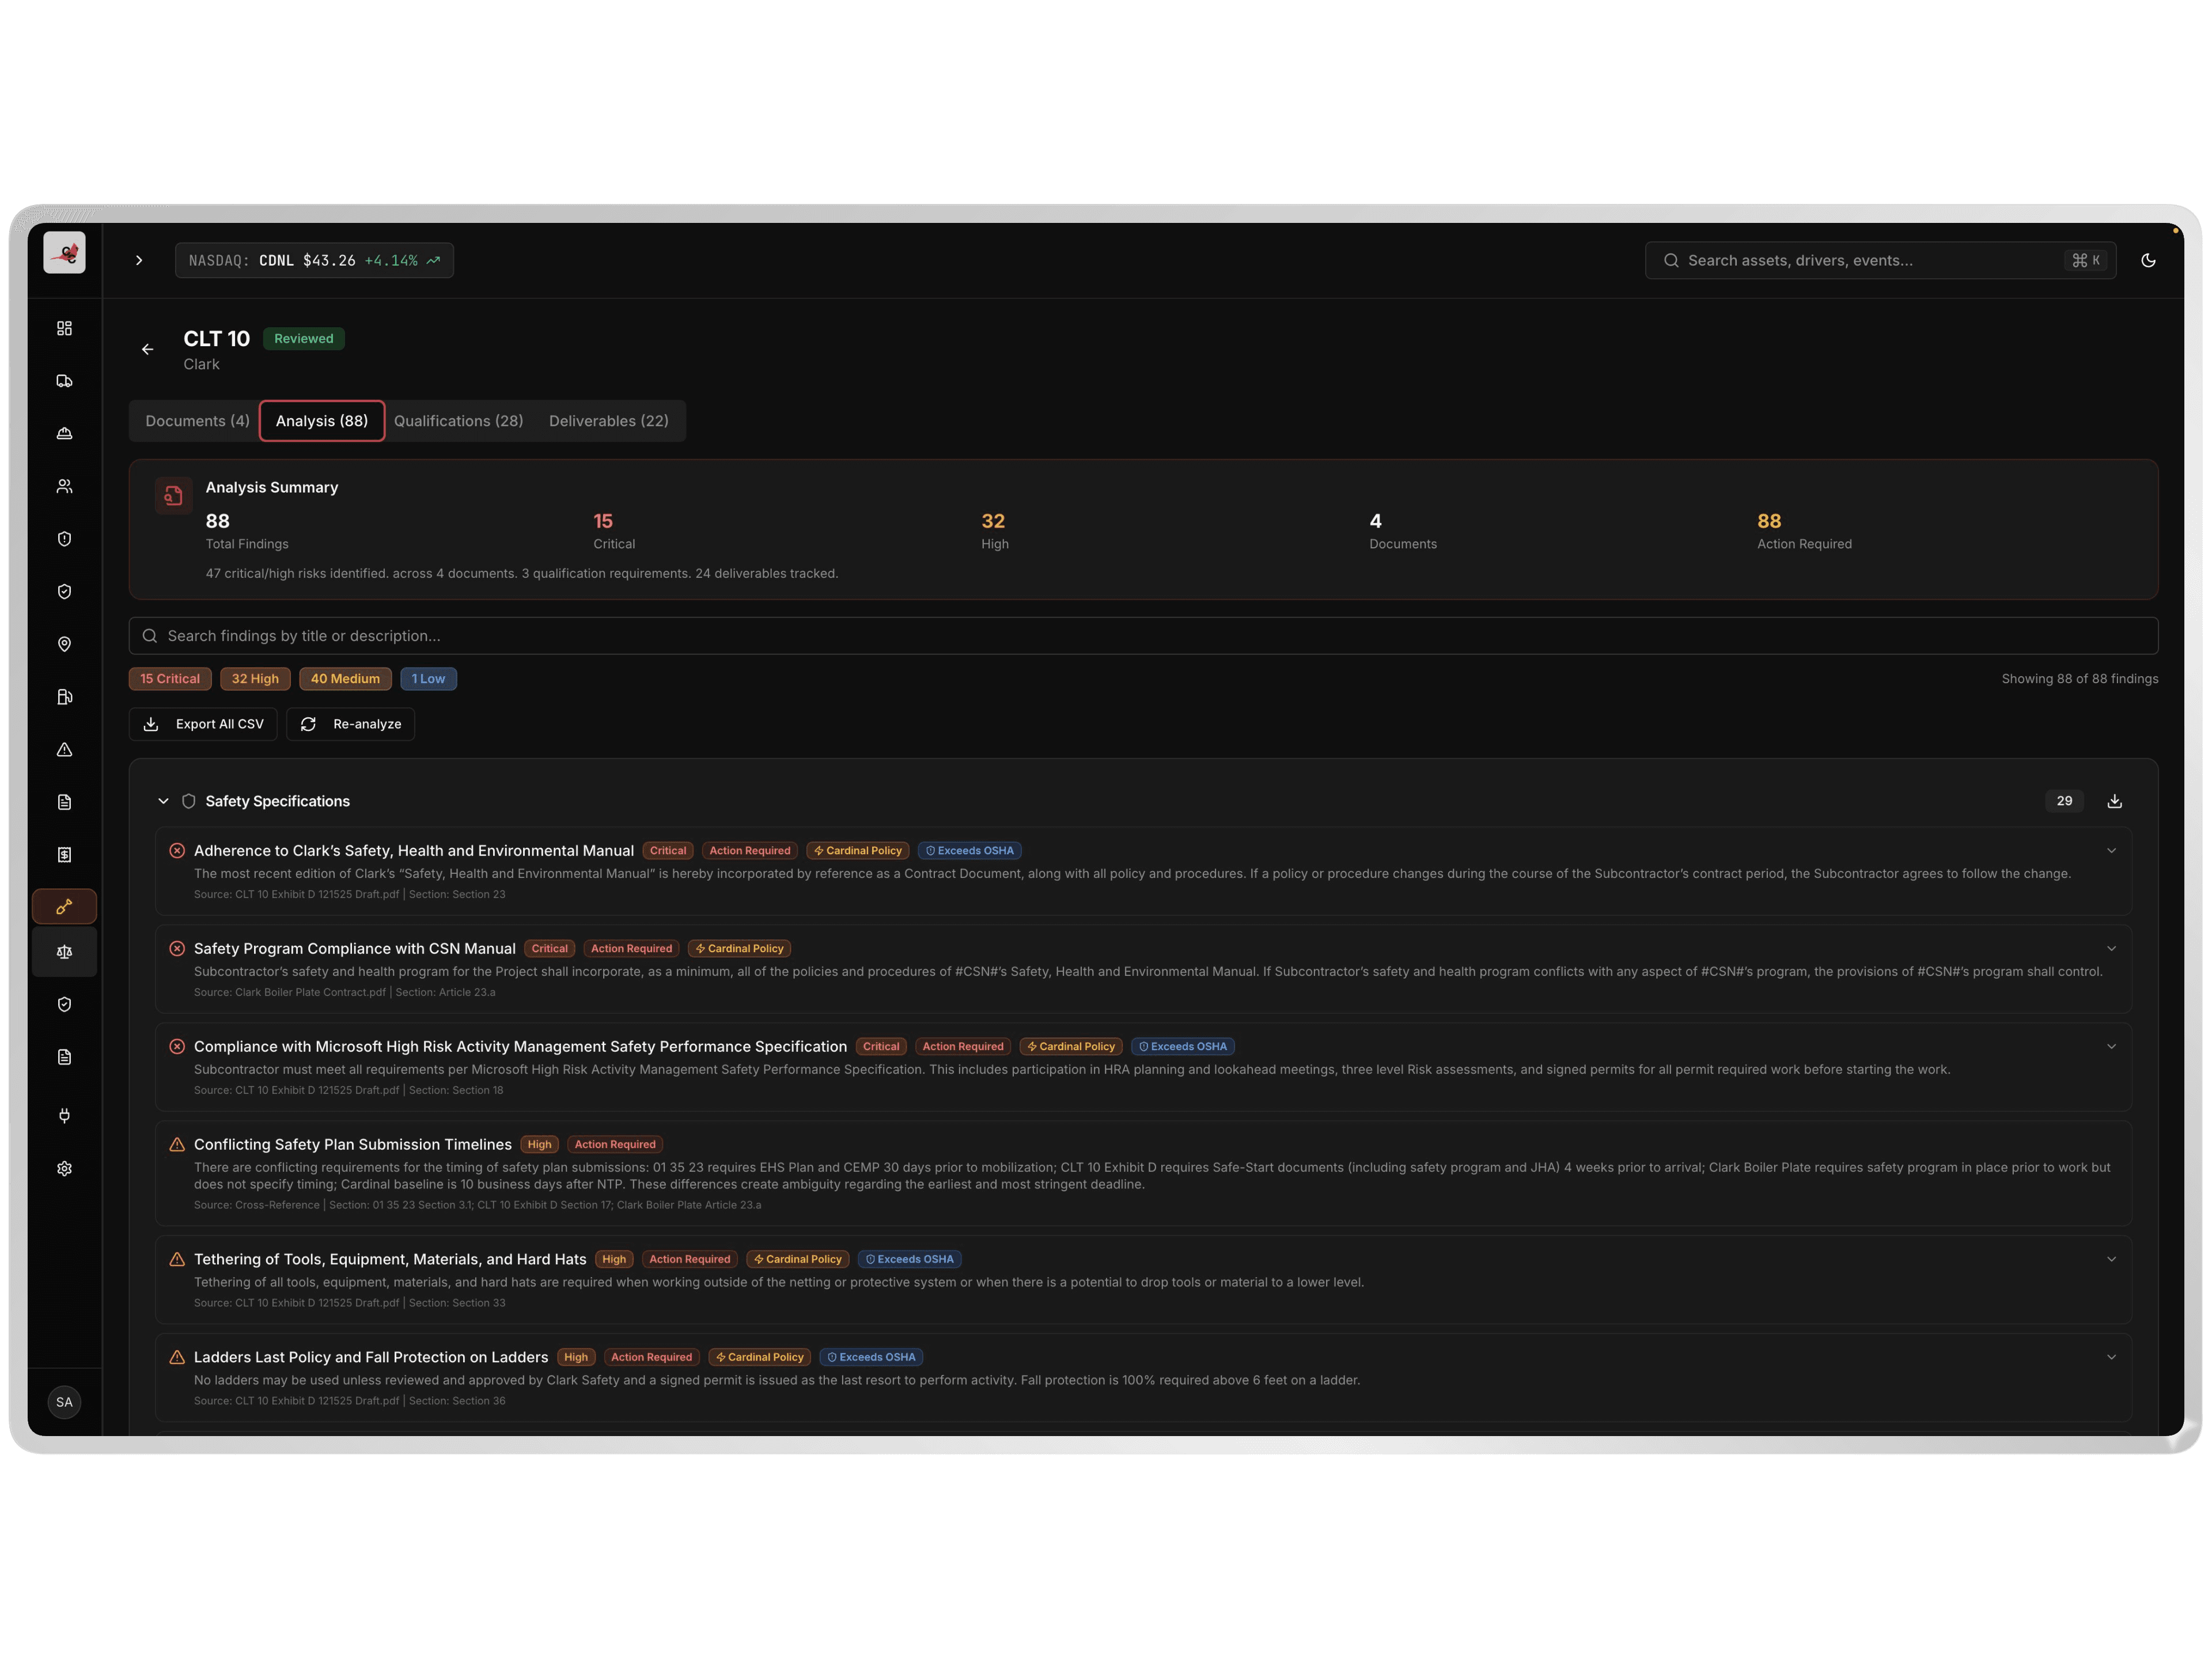Switch to the Deliverables (22) tab
This screenshot has width=2212, height=1659.
tap(608, 421)
